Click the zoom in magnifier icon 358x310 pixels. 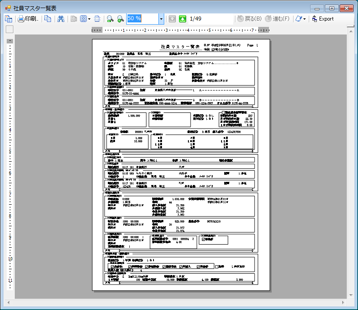point(120,19)
